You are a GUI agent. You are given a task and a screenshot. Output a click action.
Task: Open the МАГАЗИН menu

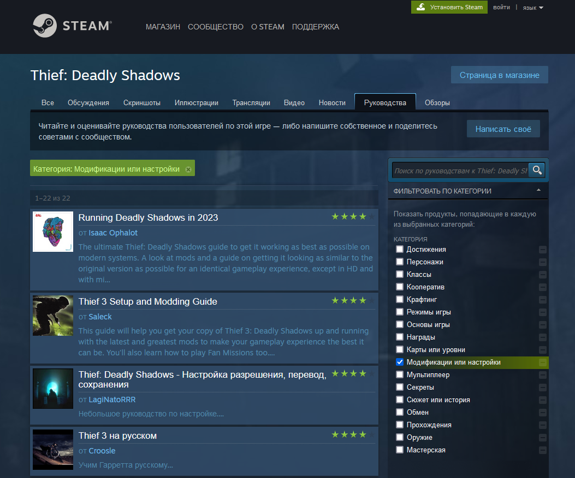(x=163, y=27)
